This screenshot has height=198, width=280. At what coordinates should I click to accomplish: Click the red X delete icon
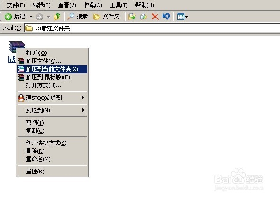[155, 17]
